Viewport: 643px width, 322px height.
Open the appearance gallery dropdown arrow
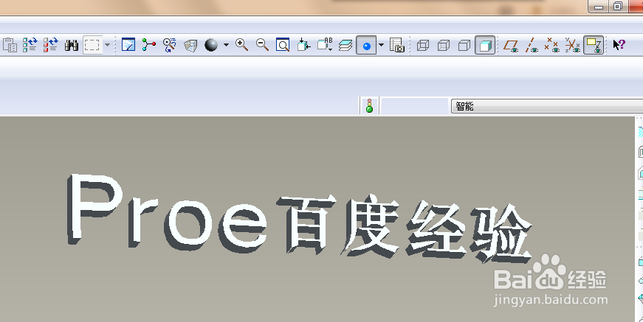[226, 45]
